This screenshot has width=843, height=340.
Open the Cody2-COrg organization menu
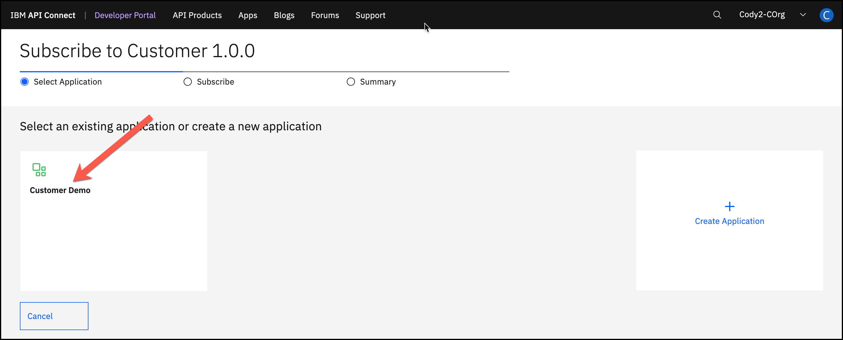tap(762, 15)
